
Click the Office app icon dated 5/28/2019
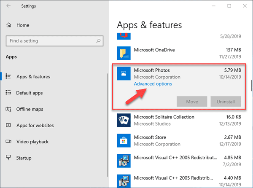124,36
